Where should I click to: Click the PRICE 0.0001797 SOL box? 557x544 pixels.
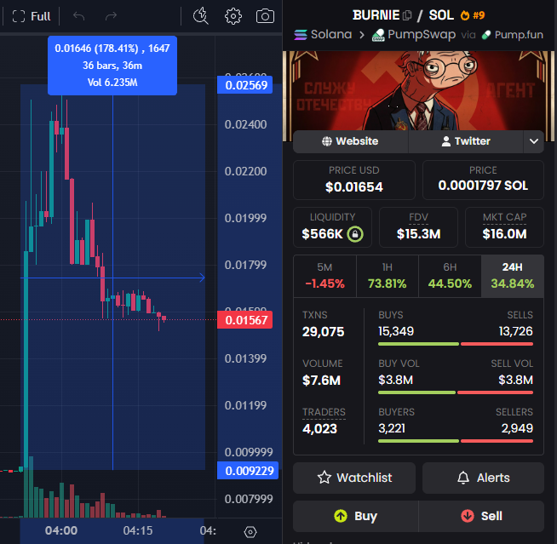[x=483, y=180]
